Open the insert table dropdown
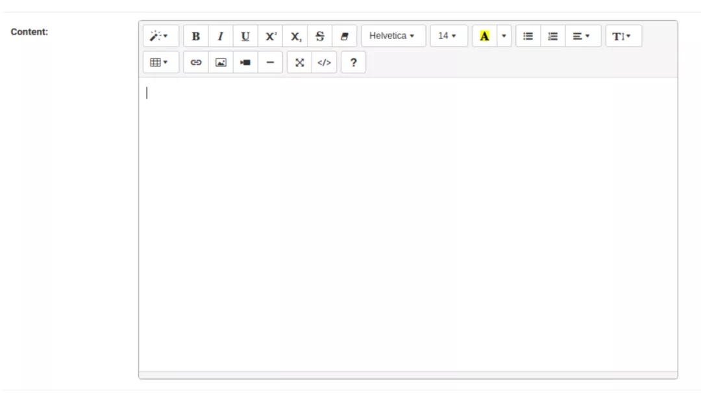 [160, 63]
